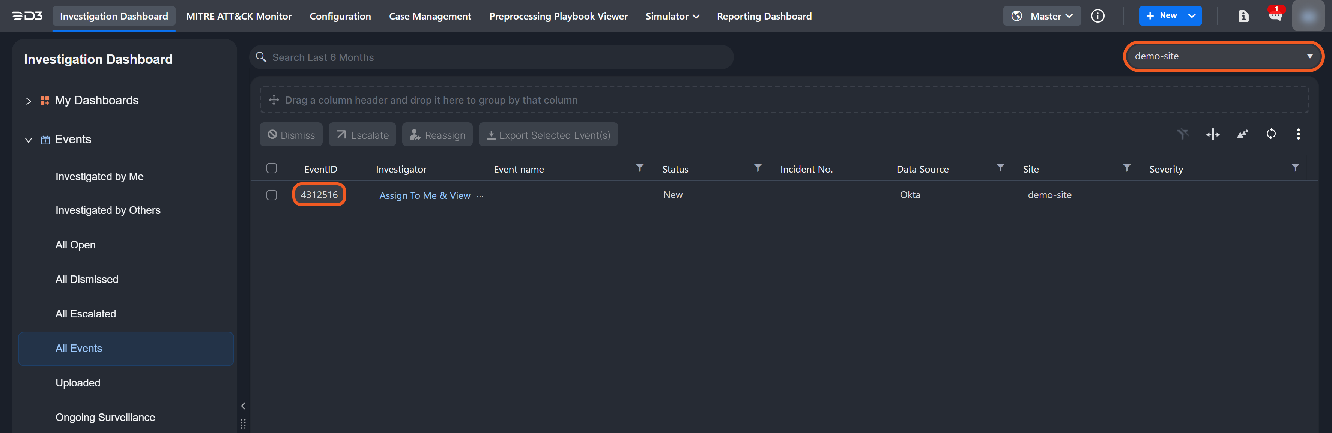Open the Simulator menu dropdown
The height and width of the screenshot is (433, 1332).
click(x=672, y=16)
